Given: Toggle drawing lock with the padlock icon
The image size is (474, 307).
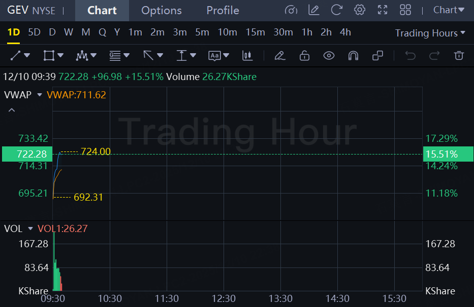Looking at the screenshot, I should coord(304,56).
